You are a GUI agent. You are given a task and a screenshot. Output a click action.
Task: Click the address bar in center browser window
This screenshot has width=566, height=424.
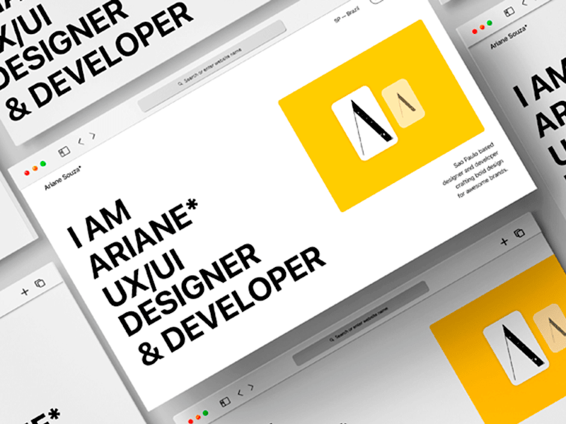tap(212, 66)
